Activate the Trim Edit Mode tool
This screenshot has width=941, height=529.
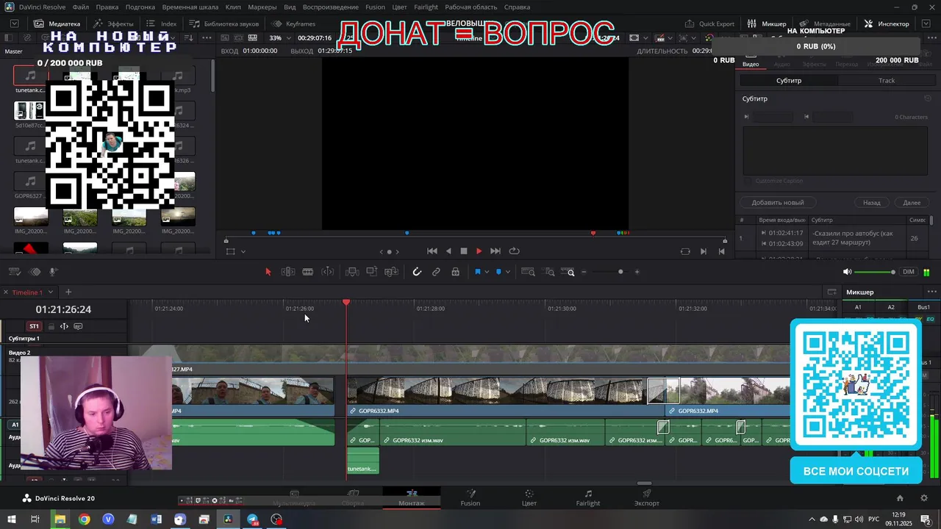click(288, 272)
